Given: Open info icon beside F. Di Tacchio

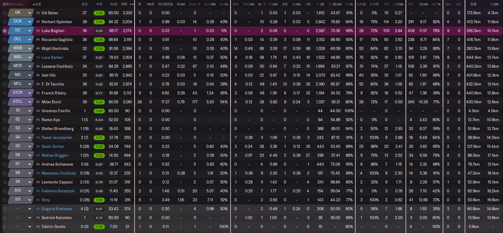Looking at the screenshot, I should 38,84.
